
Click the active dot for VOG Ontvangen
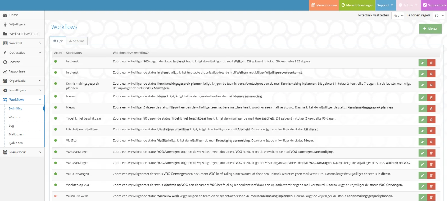pos(56,174)
